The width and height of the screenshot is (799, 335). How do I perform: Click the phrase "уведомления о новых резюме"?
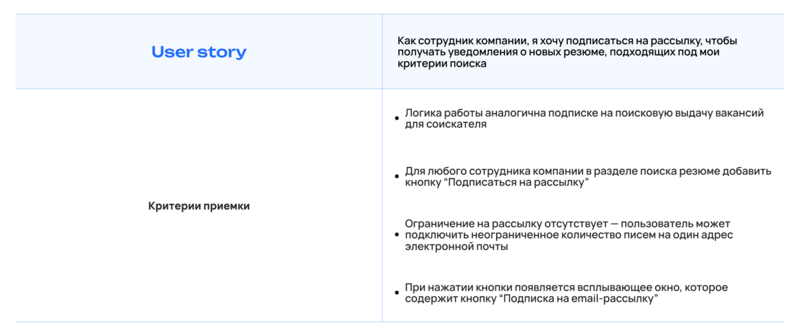508,52
